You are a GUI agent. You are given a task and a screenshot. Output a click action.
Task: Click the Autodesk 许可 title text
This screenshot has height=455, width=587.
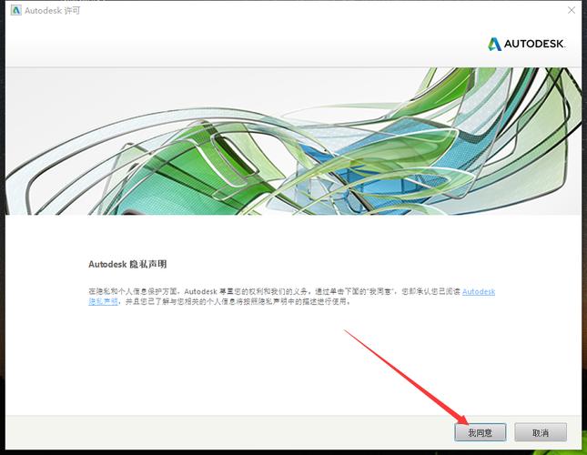pyautogui.click(x=53, y=11)
